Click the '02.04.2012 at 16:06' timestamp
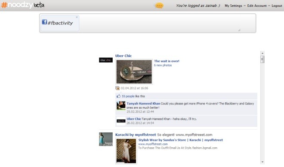This screenshot has height=167, width=284. pyautogui.click(x=134, y=88)
